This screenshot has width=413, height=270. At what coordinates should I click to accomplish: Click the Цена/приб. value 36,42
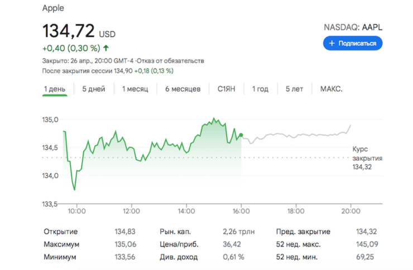pyautogui.click(x=232, y=244)
